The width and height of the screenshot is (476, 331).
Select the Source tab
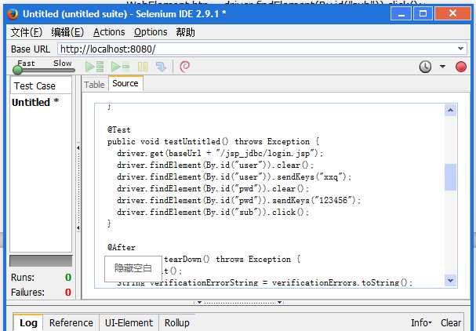pyautogui.click(x=125, y=83)
